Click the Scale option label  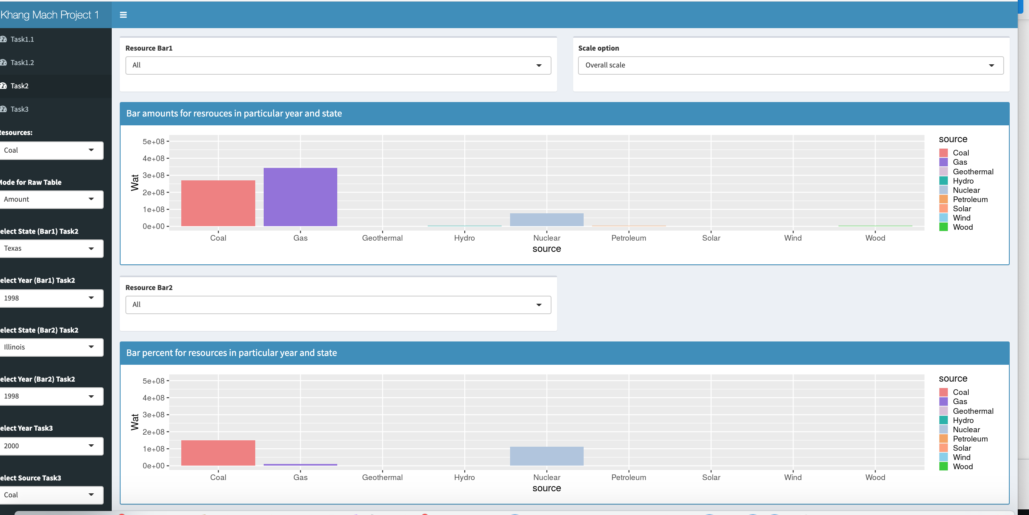[x=599, y=48]
